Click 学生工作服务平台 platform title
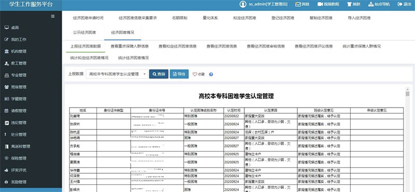The height and width of the screenshot is (192, 415). [x=31, y=5]
